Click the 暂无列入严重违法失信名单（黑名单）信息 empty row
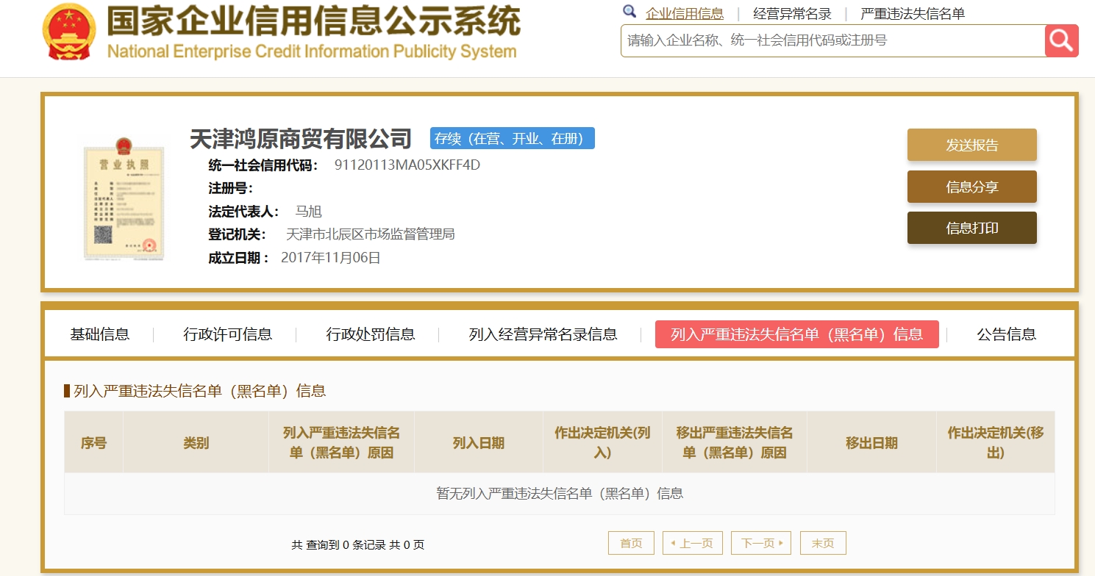 pyautogui.click(x=560, y=494)
